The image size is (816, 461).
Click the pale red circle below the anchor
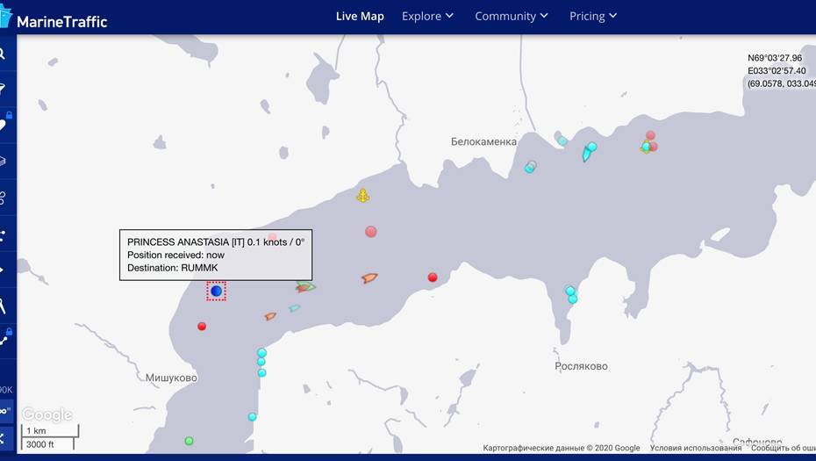(x=370, y=231)
